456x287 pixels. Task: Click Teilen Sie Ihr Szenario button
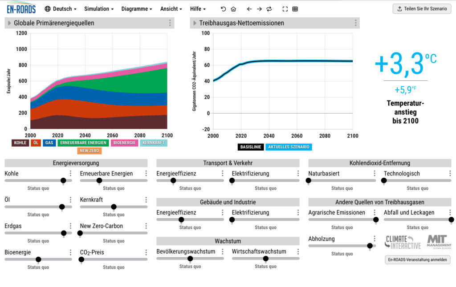pos(421,9)
